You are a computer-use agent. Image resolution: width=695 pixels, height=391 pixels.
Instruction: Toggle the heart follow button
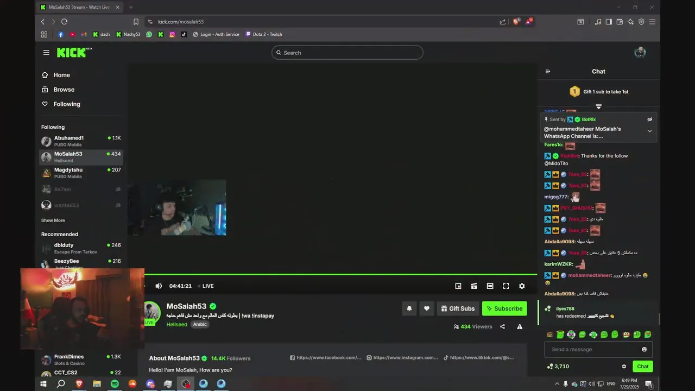click(x=427, y=308)
